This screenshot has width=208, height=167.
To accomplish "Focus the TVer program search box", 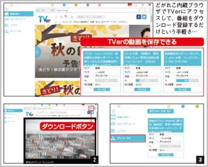I will [x=91, y=17].
